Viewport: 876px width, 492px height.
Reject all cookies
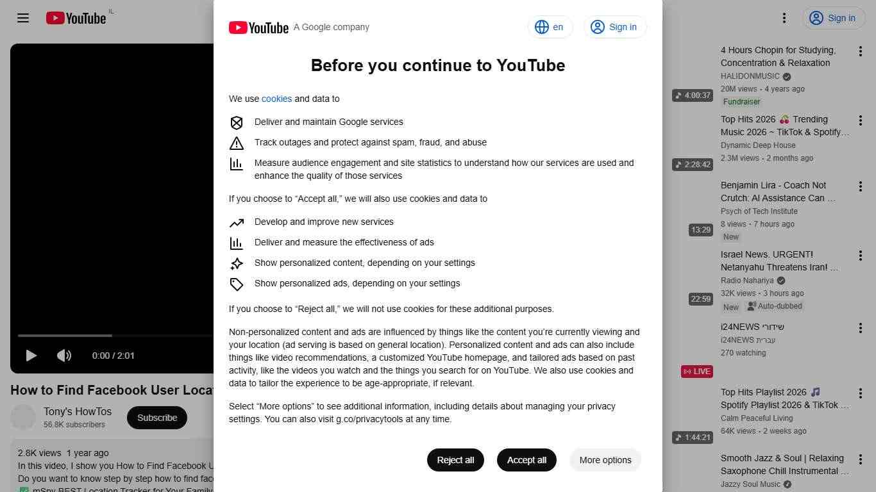(455, 460)
